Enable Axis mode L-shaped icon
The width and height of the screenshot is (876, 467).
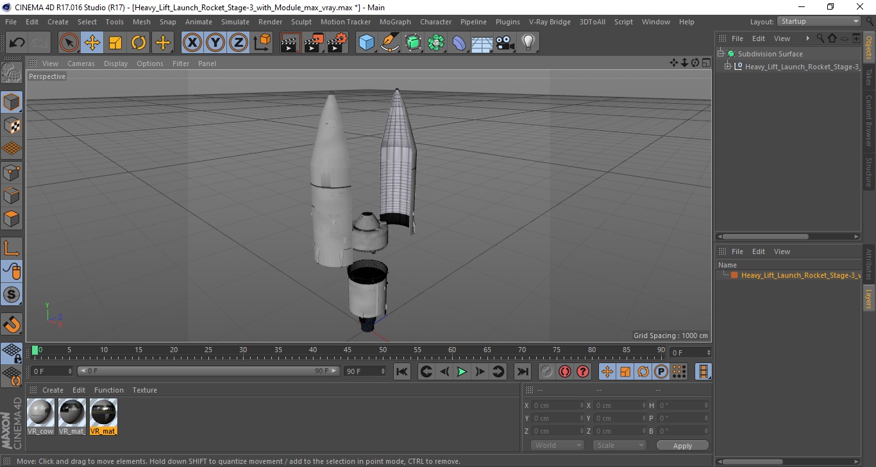pyautogui.click(x=12, y=248)
